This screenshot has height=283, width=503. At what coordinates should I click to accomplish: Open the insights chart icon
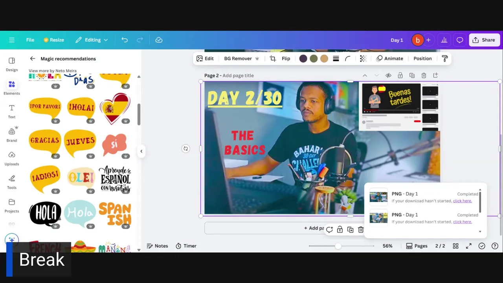coord(444,40)
